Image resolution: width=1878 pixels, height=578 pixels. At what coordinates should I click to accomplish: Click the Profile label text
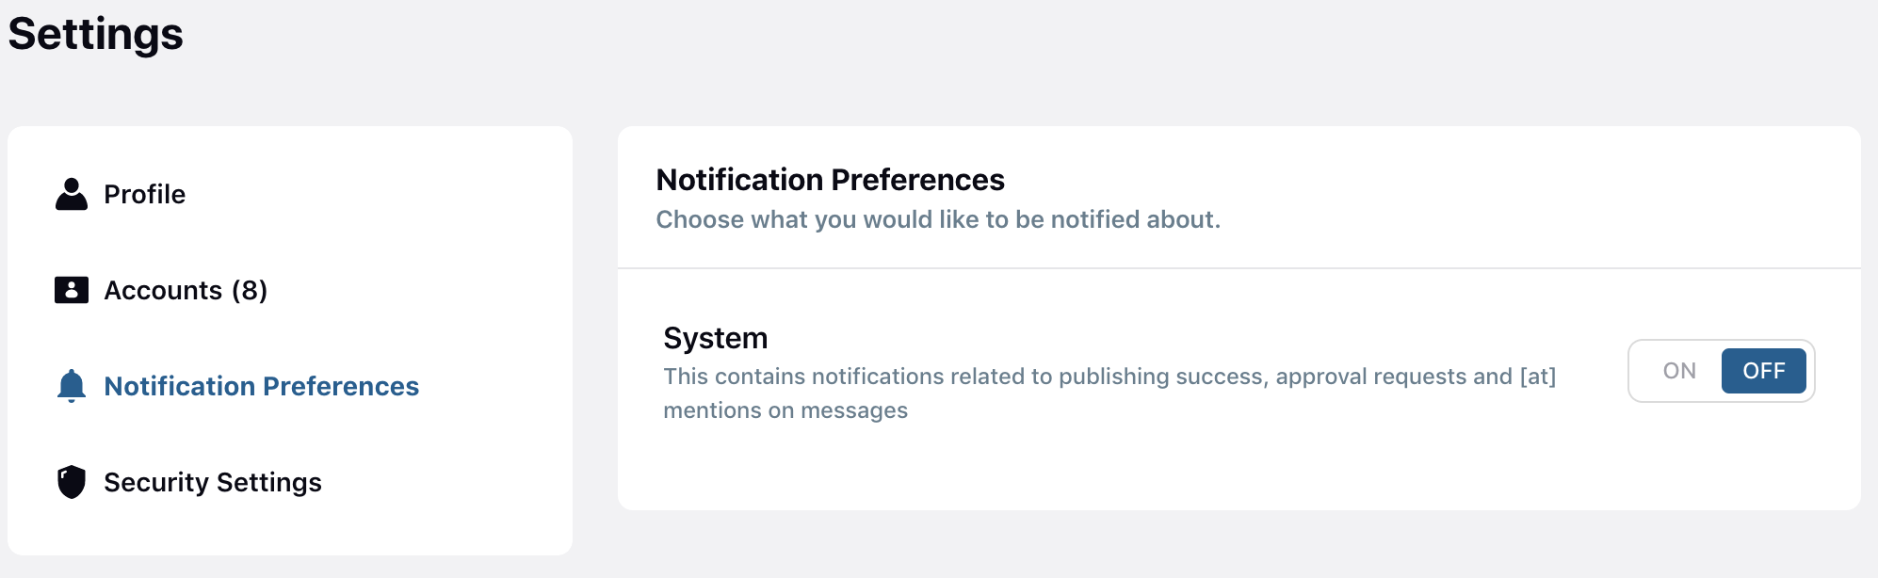tap(145, 194)
